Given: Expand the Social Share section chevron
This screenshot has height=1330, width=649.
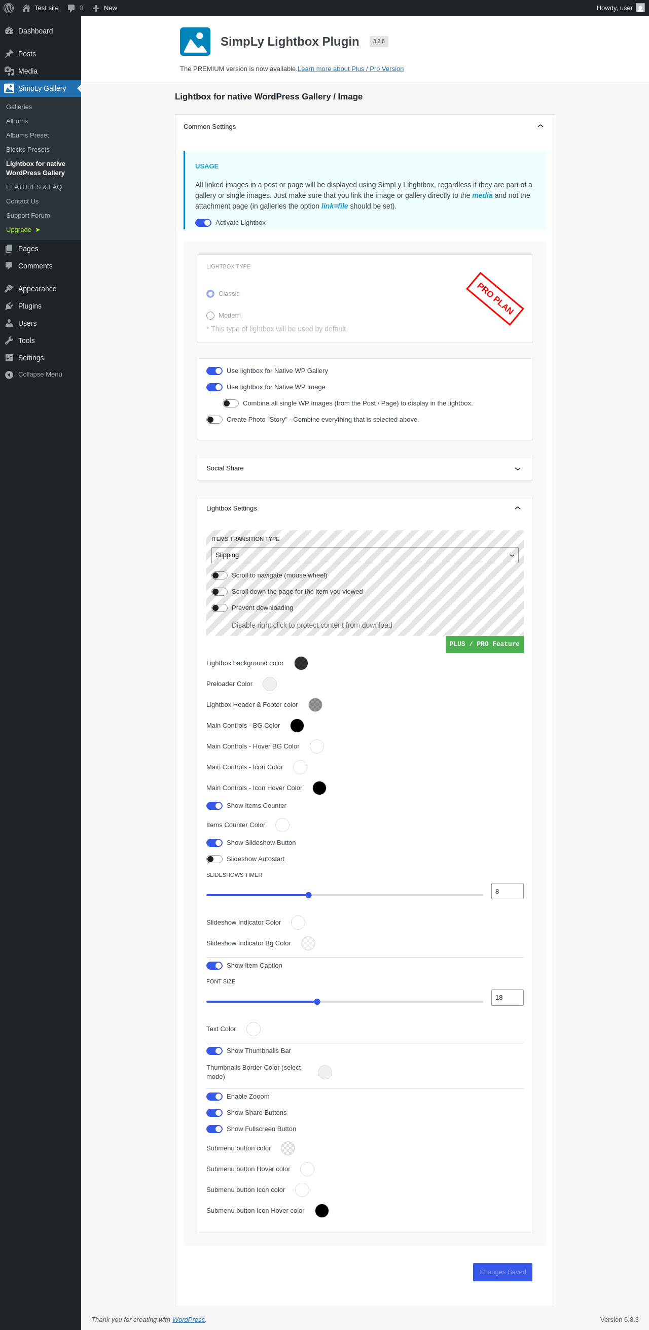Looking at the screenshot, I should coord(518,468).
